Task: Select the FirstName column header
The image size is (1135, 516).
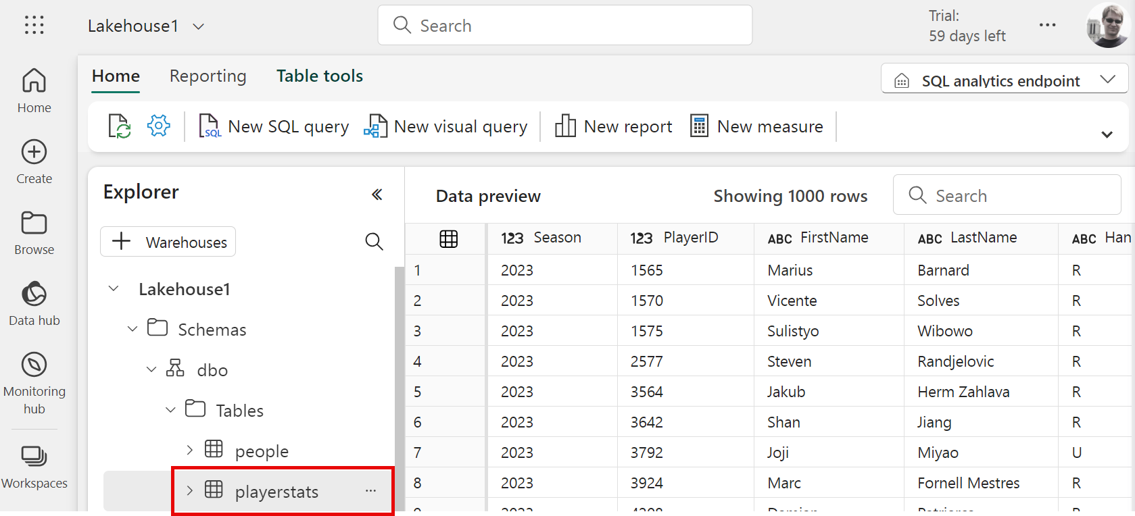Action: pos(828,238)
